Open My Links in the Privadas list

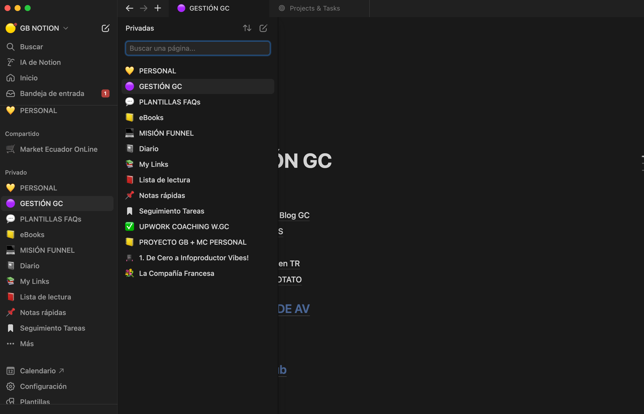point(198,165)
